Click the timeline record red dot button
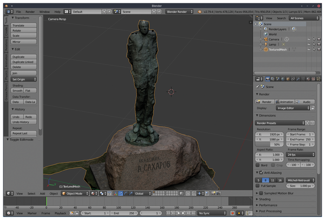 coord(232,213)
